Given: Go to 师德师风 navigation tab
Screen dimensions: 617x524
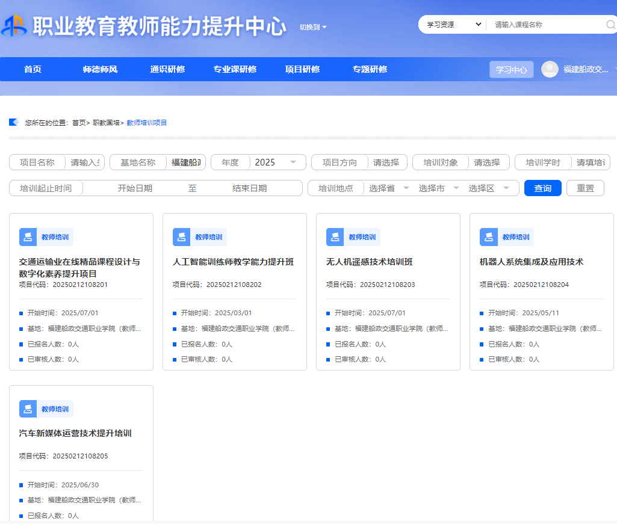Looking at the screenshot, I should tap(100, 69).
